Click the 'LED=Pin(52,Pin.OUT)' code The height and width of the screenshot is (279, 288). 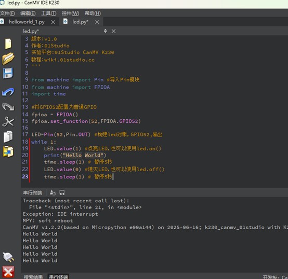[61, 134]
